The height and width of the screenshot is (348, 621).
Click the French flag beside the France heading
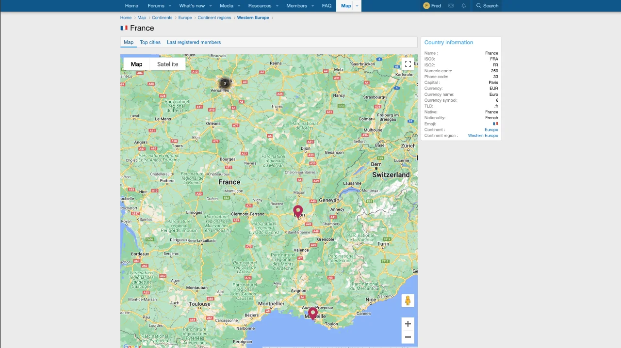[x=124, y=28]
